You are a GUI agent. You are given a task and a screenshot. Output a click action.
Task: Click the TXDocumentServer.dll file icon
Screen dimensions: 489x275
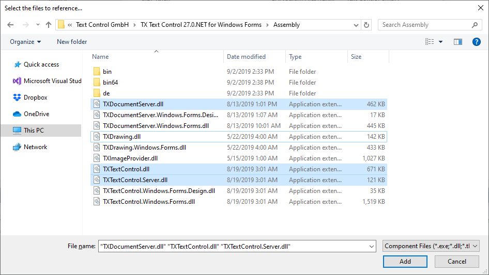pos(97,104)
